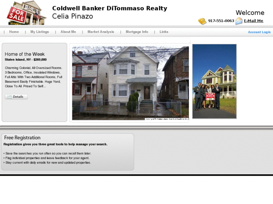Open the Mortgage Info menu item

tap(137, 32)
